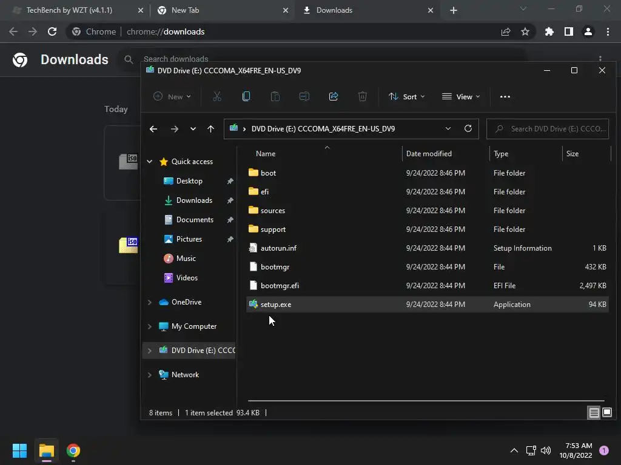621x465 pixels.
Task: Open Windows Start button
Action: 19,450
